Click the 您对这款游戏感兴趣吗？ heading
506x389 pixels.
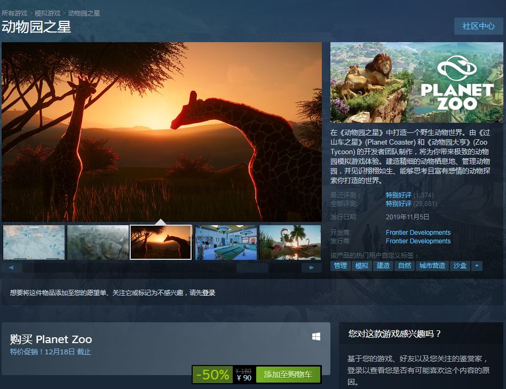(x=394, y=334)
